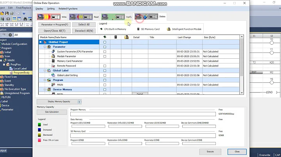Click the Program Memory capacity bar
This screenshot has width=281, height=157.
pos(143,114)
